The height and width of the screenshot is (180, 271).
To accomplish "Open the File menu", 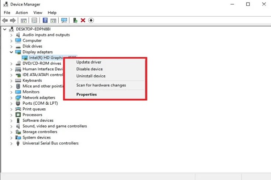I will [7, 12].
